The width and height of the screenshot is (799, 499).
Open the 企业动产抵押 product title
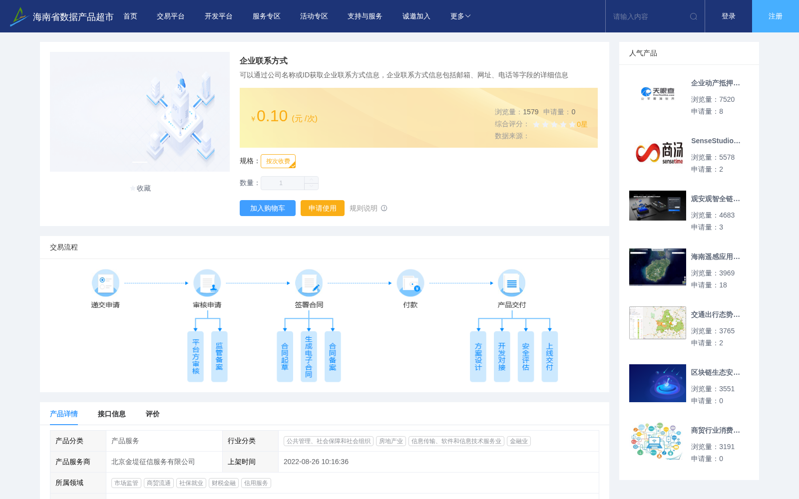pyautogui.click(x=716, y=83)
